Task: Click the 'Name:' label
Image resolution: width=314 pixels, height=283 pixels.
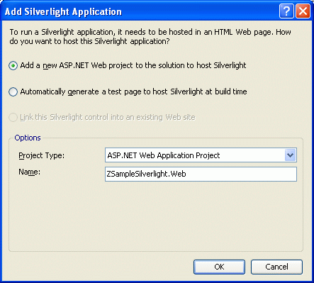Action: (29, 172)
